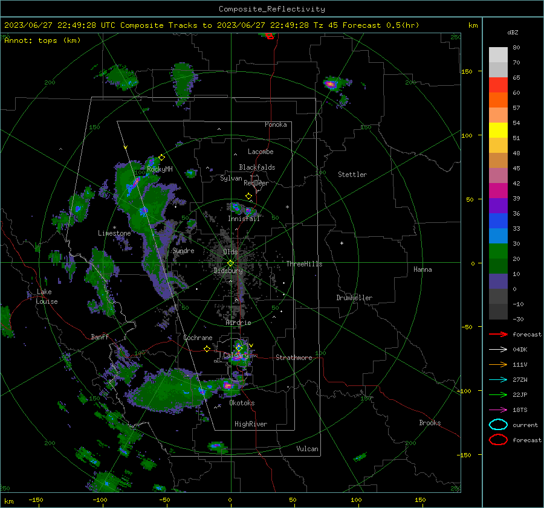Click the Sylvan label on the map
Screen dimensions: 544x508
tap(231, 178)
